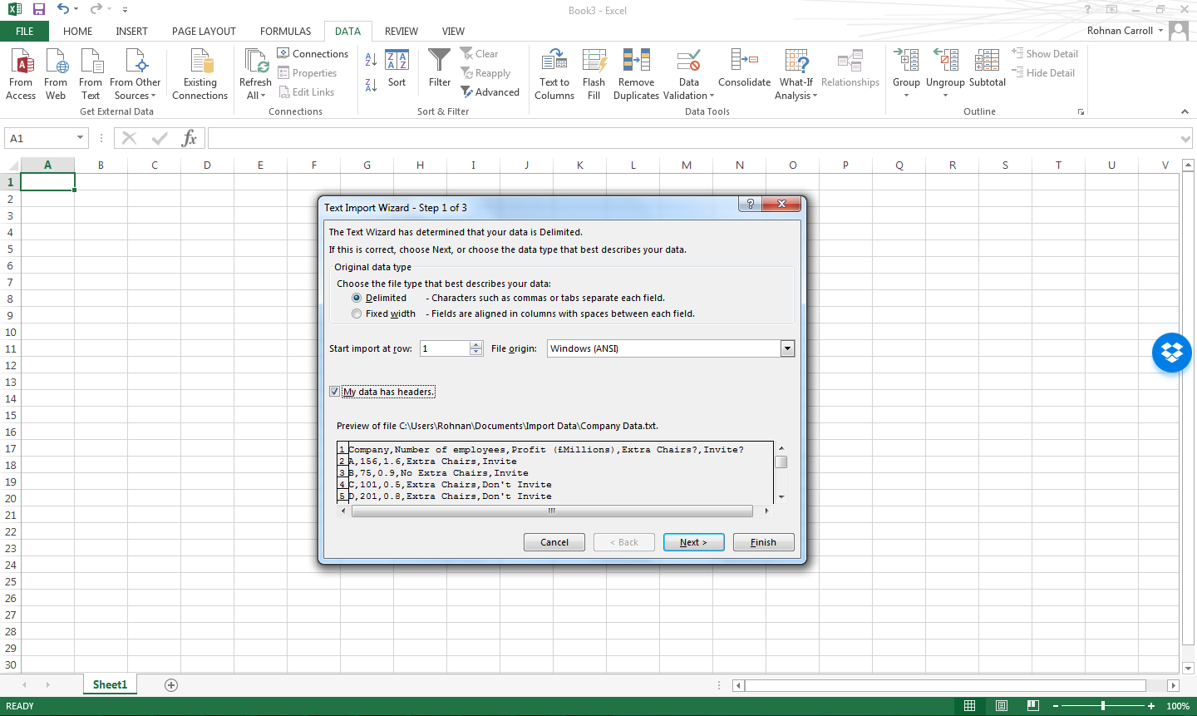Click the Undo arrow icon
Viewport: 1197px width, 716px height.
pyautogui.click(x=63, y=9)
